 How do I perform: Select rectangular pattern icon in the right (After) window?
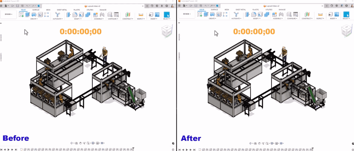[225, 15]
